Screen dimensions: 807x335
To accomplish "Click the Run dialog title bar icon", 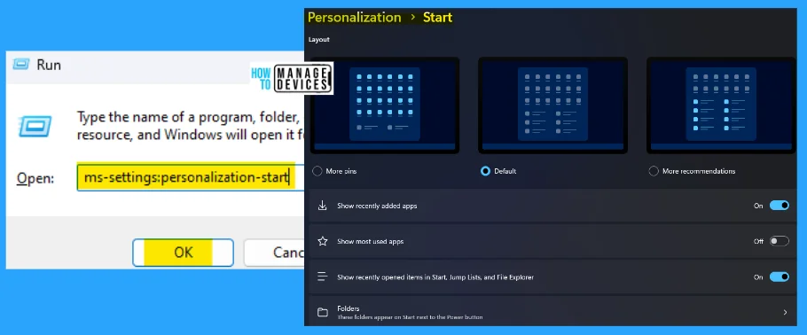I will click(x=21, y=65).
